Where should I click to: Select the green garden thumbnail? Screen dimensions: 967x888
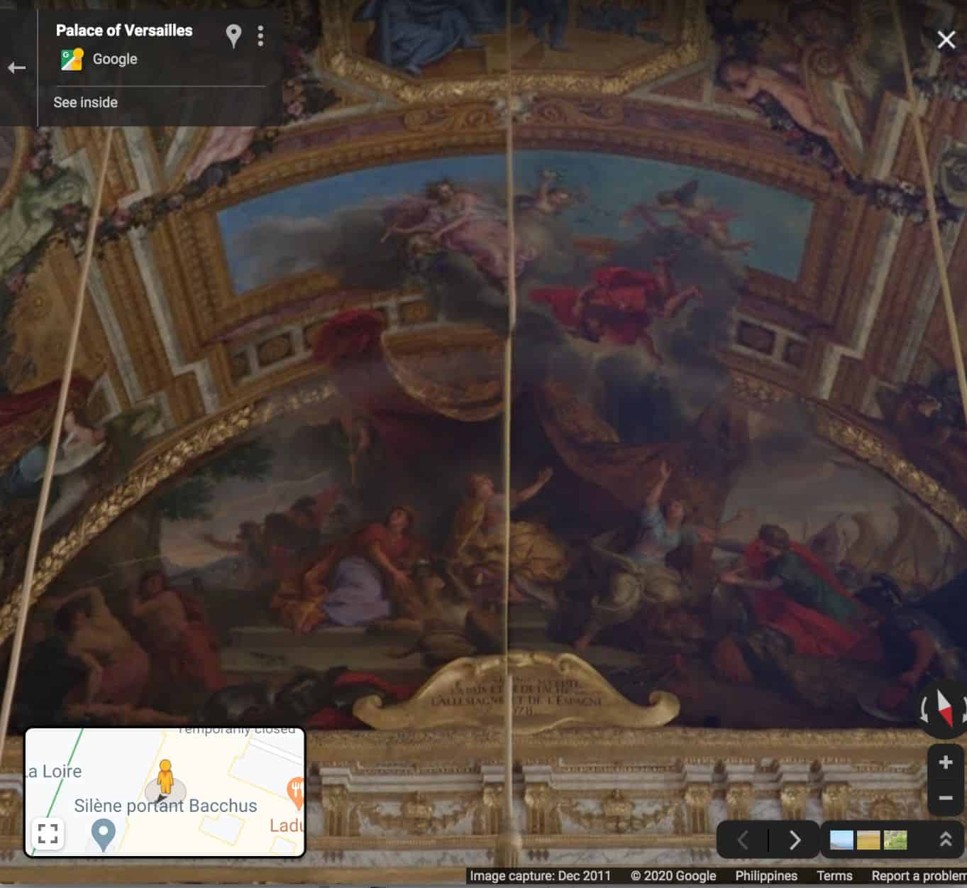coord(895,840)
